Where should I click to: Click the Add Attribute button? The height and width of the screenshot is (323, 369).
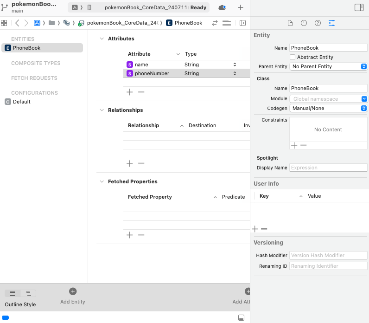[x=242, y=296]
